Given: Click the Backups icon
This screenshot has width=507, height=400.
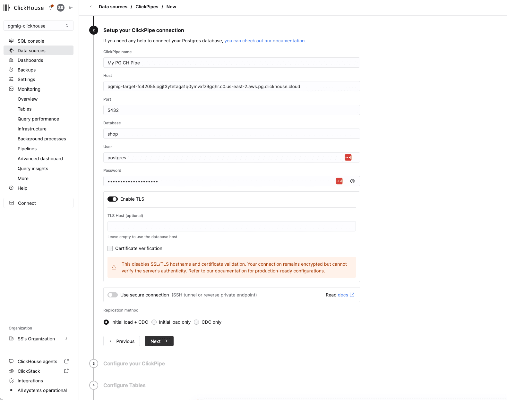Looking at the screenshot, I should tap(11, 70).
